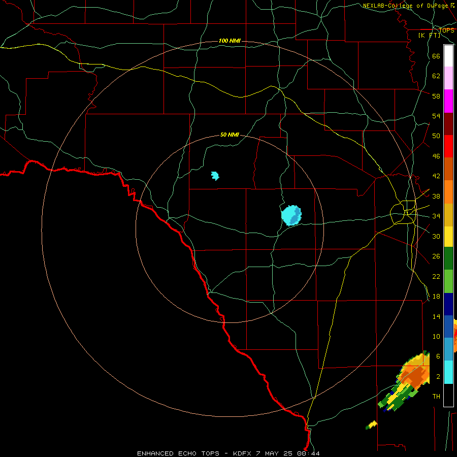Screen dimensions: 457x457
Task: Click the '46' legend value
Action: (436, 156)
